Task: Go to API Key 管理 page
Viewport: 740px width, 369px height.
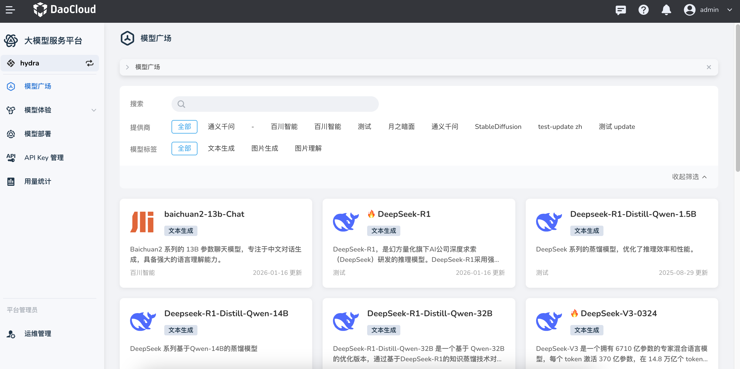Action: [44, 158]
